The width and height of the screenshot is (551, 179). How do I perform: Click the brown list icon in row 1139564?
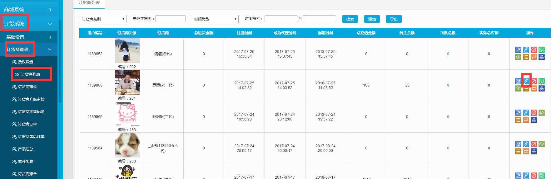(x=518, y=151)
